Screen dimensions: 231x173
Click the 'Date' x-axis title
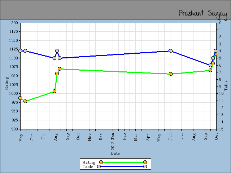click(115, 153)
